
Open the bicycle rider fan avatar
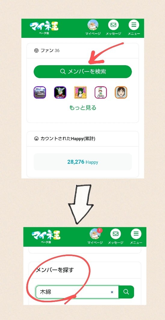point(101,93)
